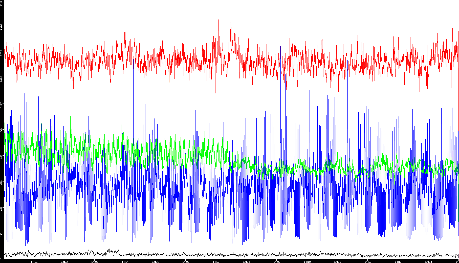Click the 1916 value on vertical axis
Viewport: 459px width, 263px height.
(2, 27)
